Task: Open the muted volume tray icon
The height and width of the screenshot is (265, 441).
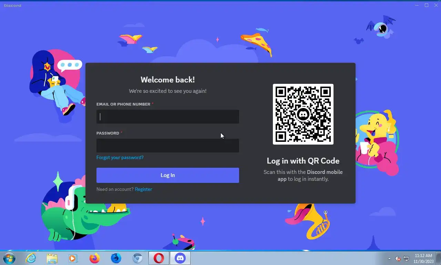Action: point(398,258)
